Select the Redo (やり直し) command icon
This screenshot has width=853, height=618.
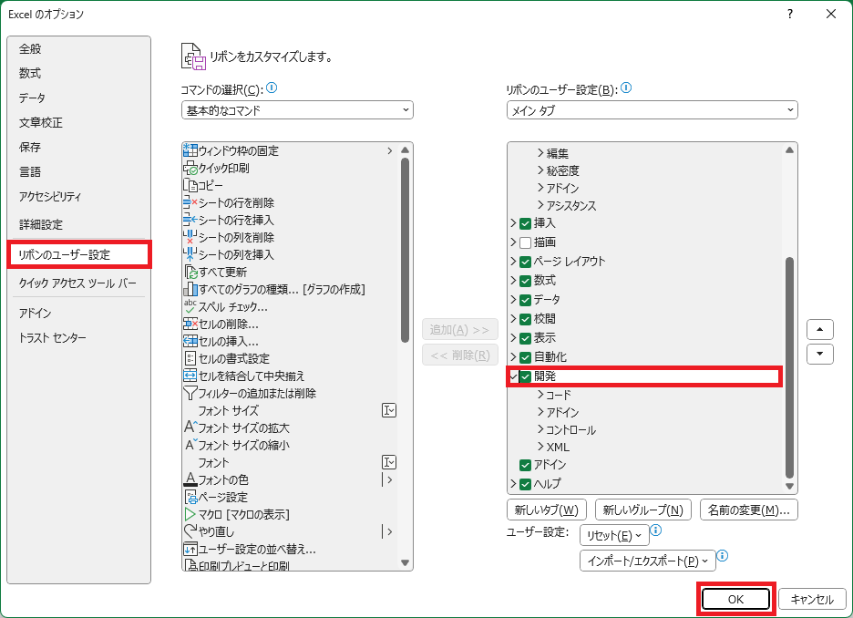[x=190, y=532]
